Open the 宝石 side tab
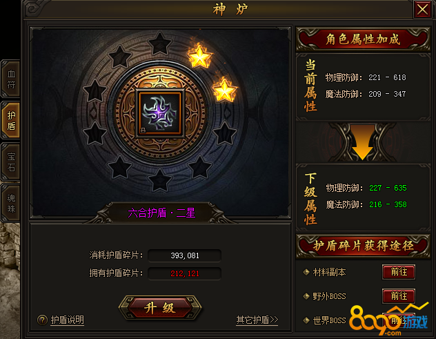This screenshot has width=436, height=339. (10, 162)
